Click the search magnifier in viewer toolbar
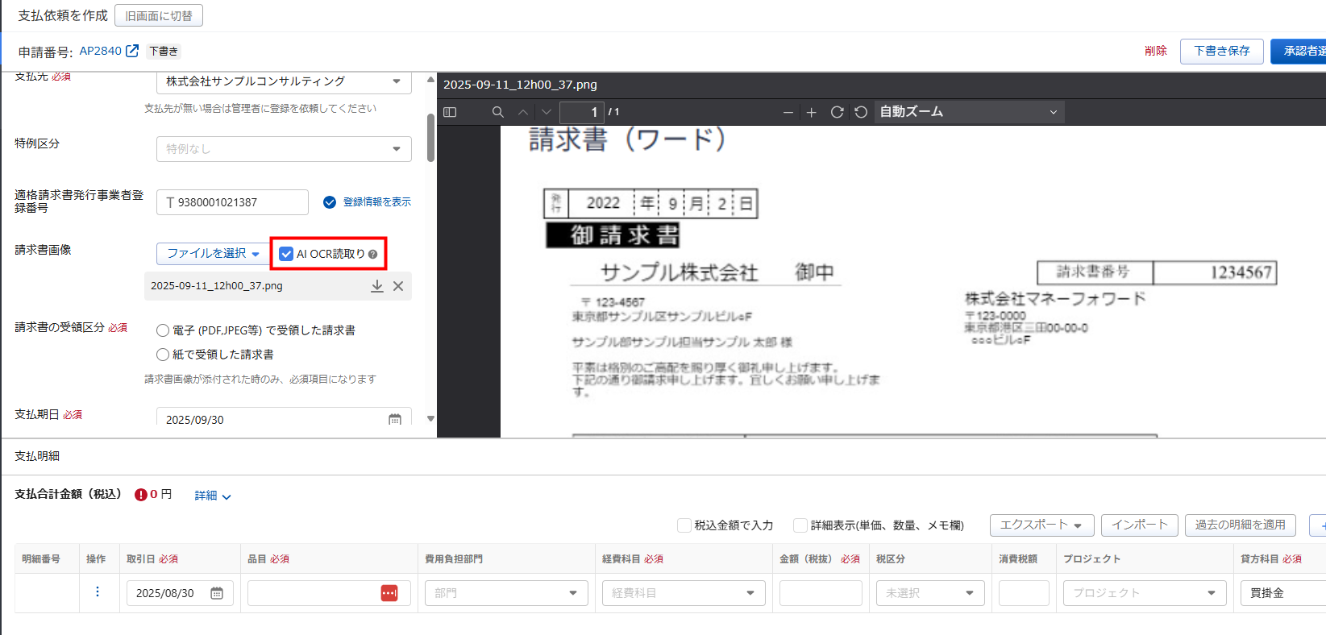The width and height of the screenshot is (1326, 635). [x=498, y=112]
